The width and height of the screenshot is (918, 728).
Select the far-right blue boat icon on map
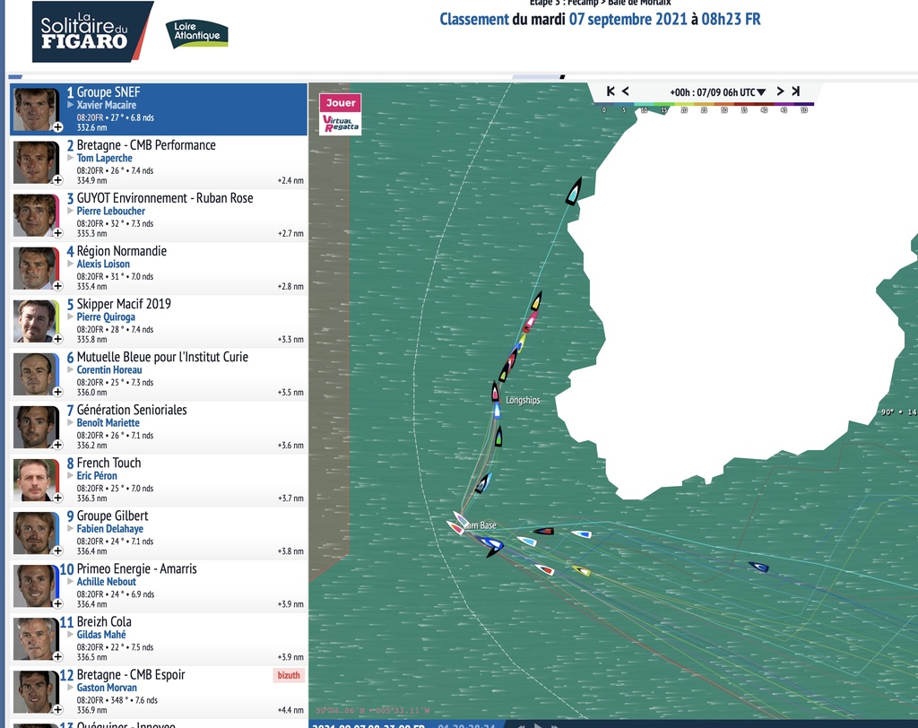click(758, 567)
